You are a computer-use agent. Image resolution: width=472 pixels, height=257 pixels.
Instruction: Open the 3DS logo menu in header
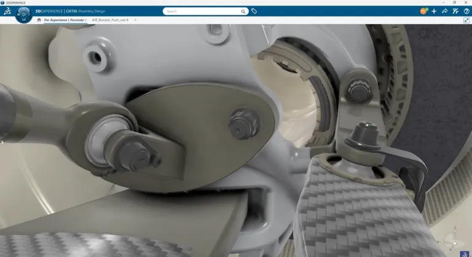click(x=7, y=11)
